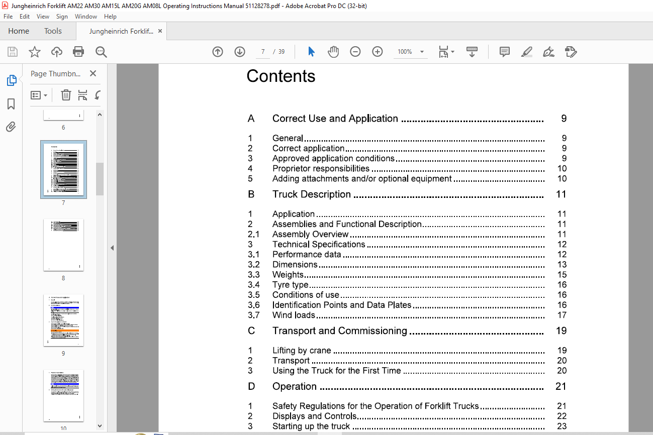Open fit page options dropdown
653x435 pixels.
[446, 52]
